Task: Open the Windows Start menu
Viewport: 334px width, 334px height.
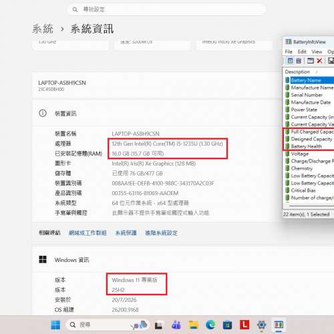Action: click(x=55, y=325)
